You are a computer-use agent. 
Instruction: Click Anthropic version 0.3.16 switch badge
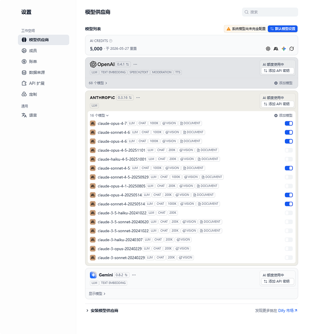tap(125, 98)
